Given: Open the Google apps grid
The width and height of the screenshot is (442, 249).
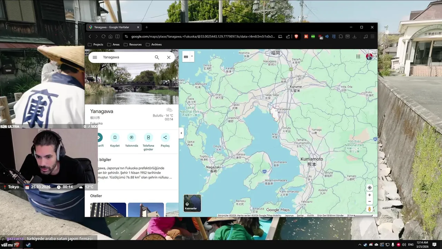Looking at the screenshot, I should (x=358, y=56).
